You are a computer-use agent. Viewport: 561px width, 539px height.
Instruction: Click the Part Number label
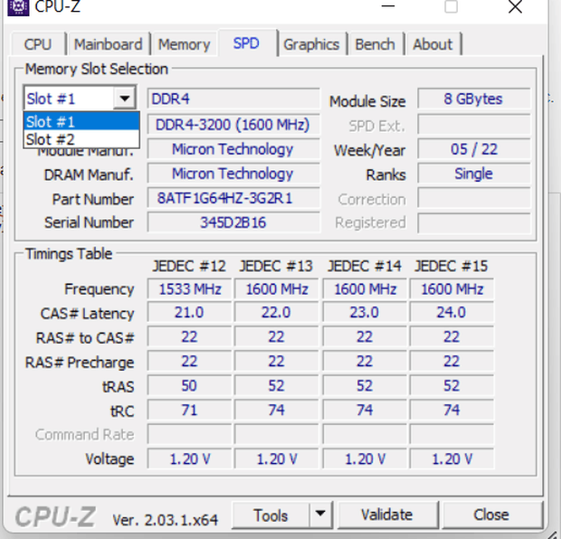(93, 199)
